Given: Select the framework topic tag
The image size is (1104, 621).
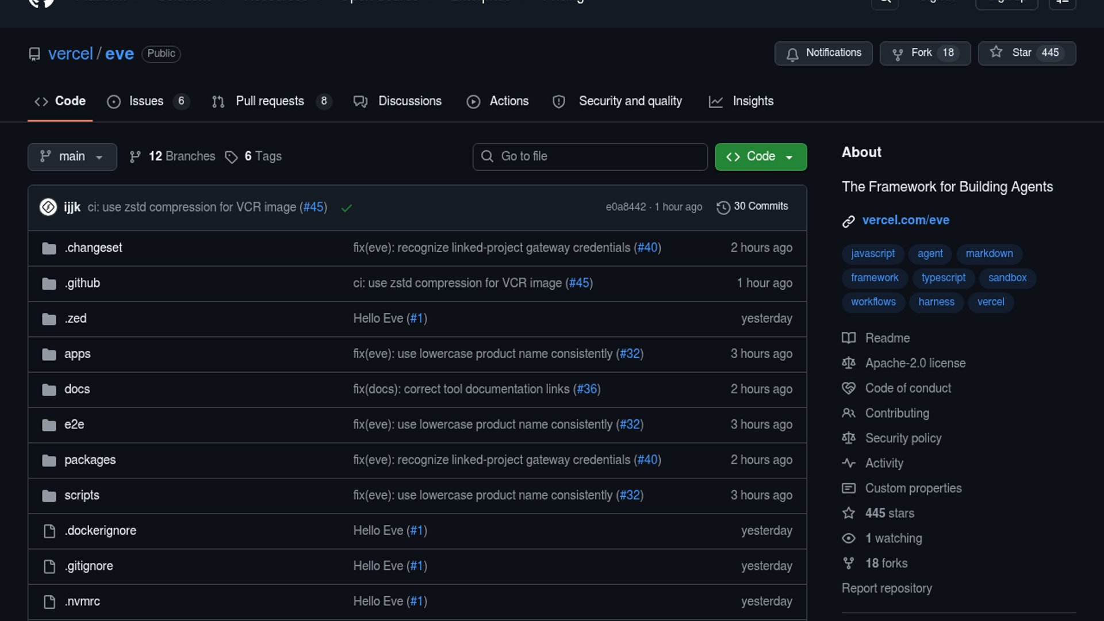Looking at the screenshot, I should click(875, 278).
